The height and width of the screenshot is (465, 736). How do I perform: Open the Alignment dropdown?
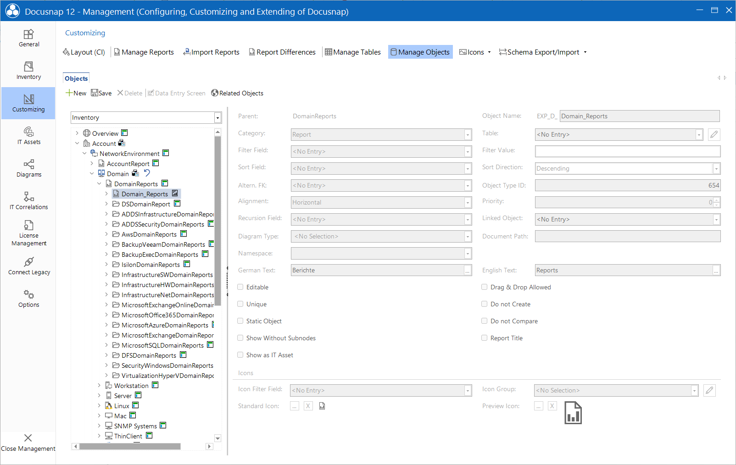[468, 203]
